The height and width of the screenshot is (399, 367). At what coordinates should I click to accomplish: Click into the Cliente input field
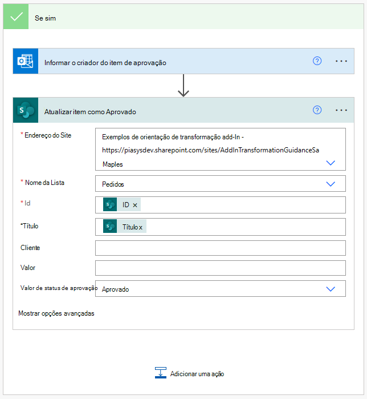click(x=221, y=248)
